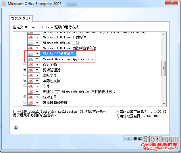Viewport: 181px width, 153px height.
Task: Select the Visual Basic for Applications row label
Action: (x=68, y=59)
